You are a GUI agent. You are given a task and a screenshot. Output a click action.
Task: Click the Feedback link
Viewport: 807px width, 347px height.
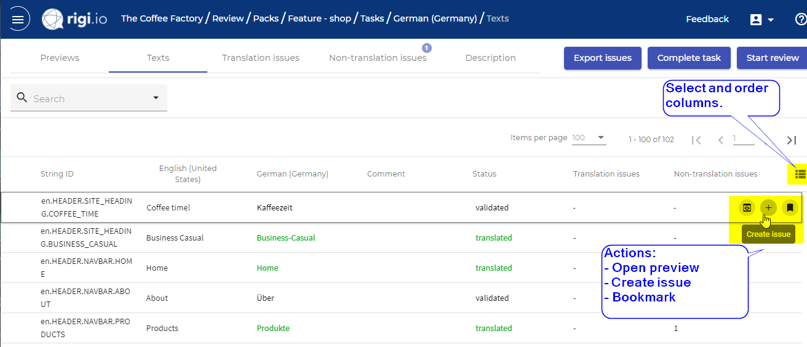pyautogui.click(x=707, y=19)
